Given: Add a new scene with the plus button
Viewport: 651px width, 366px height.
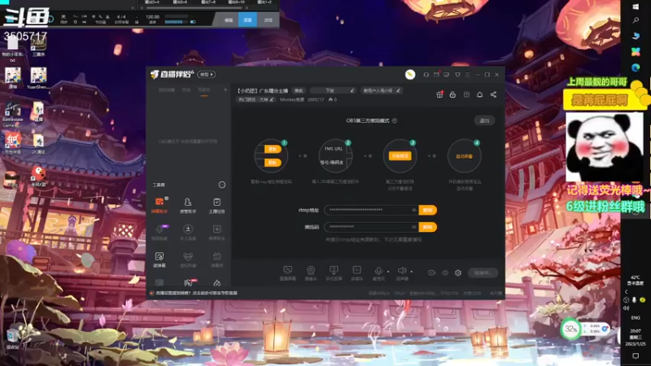Looking at the screenshot, I should [225, 89].
